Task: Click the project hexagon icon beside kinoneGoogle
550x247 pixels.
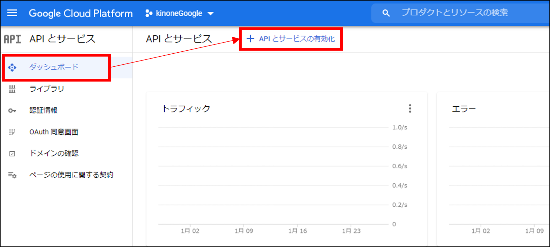Action: (x=149, y=13)
